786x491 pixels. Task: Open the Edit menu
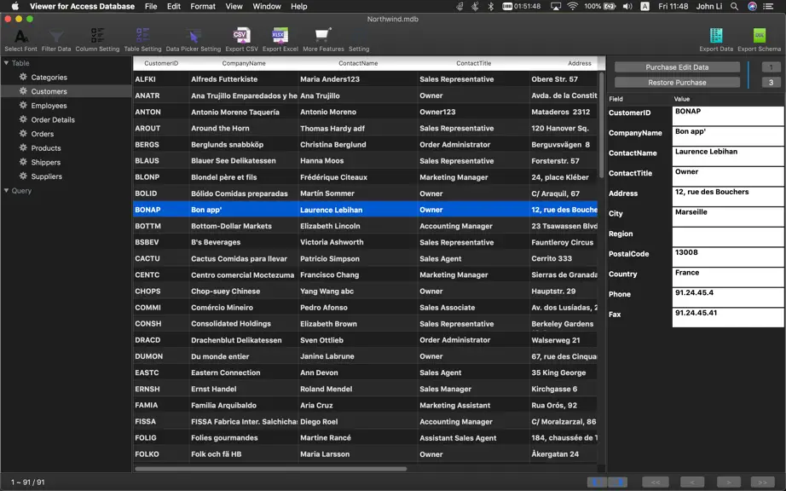174,6
